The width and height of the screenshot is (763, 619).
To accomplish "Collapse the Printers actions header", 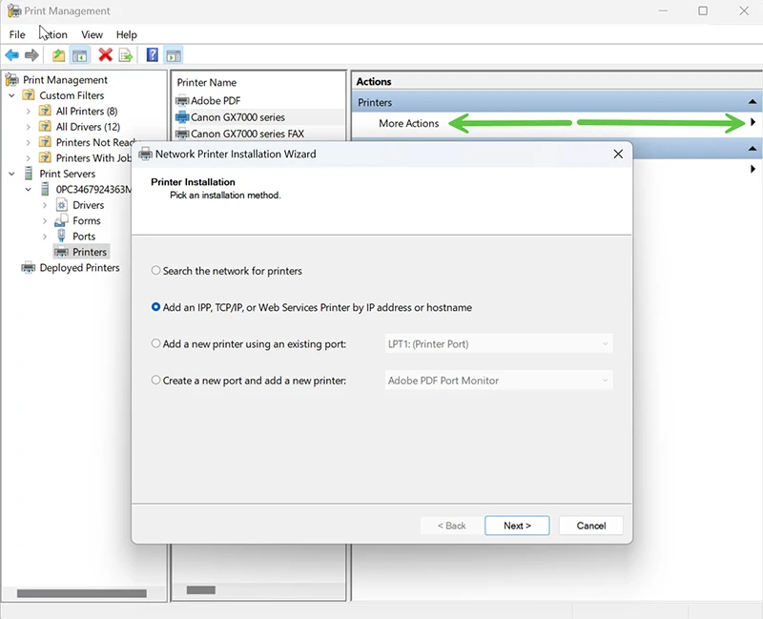I will 753,102.
